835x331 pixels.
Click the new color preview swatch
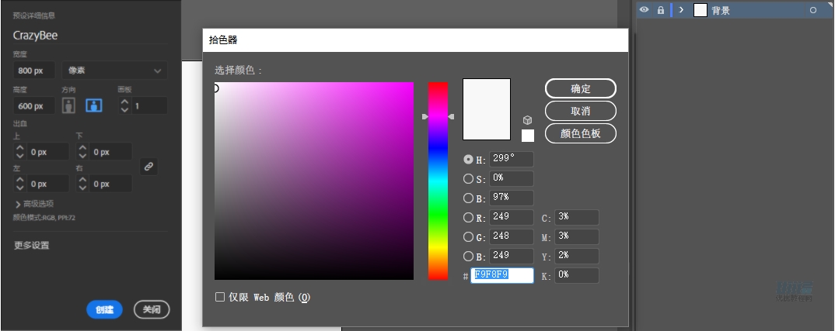(487, 109)
